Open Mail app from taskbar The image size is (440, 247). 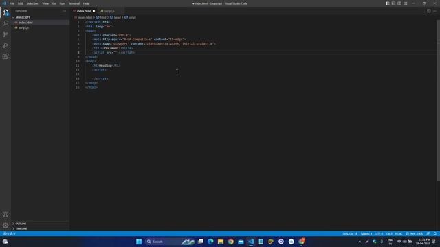[x=241, y=242]
